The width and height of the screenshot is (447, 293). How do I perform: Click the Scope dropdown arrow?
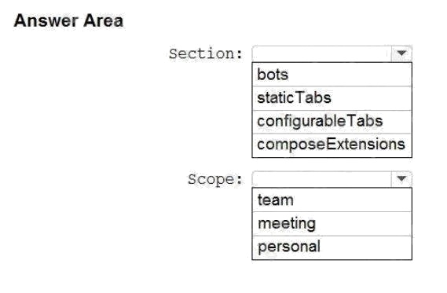point(401,179)
